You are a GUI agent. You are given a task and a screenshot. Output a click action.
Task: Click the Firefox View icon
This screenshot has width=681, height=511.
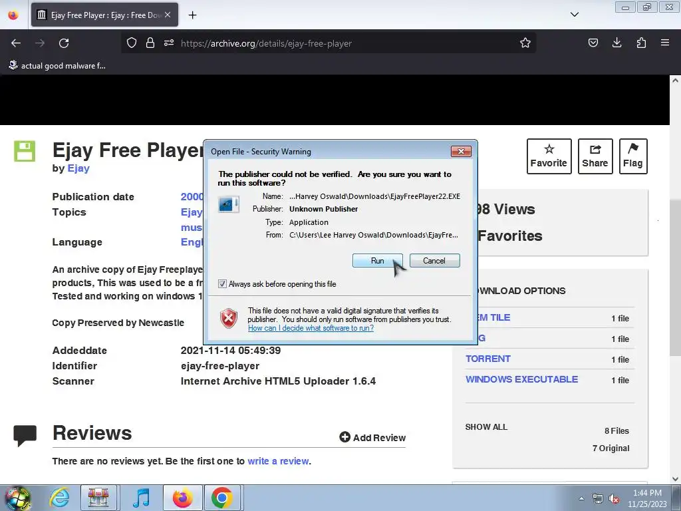pyautogui.click(x=13, y=15)
